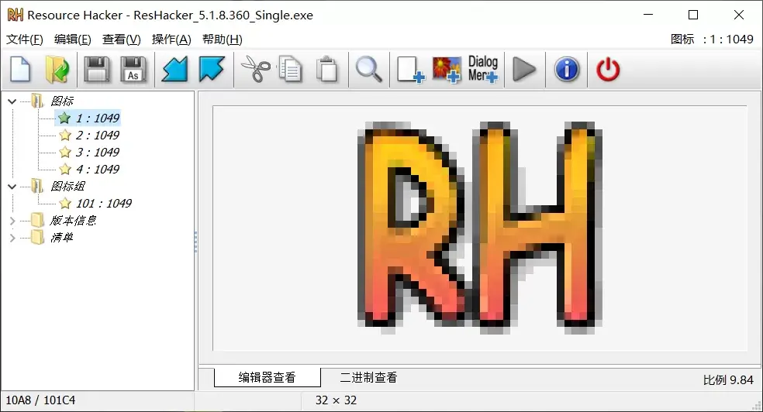Click the RH icon preview image
763x412 pixels.
tap(480, 228)
